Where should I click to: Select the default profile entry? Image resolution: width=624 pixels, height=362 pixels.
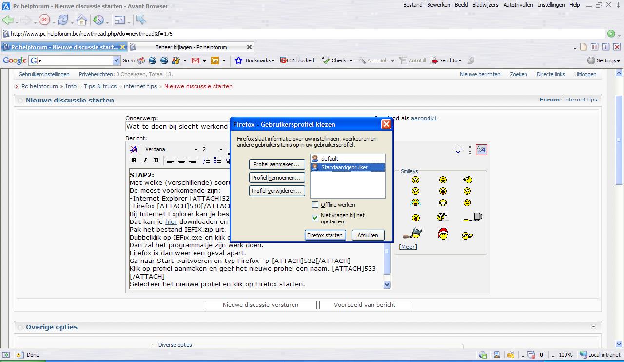348,159
